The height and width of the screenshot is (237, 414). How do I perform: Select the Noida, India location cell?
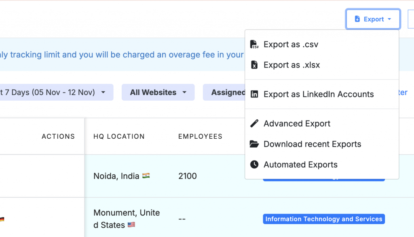point(117,176)
